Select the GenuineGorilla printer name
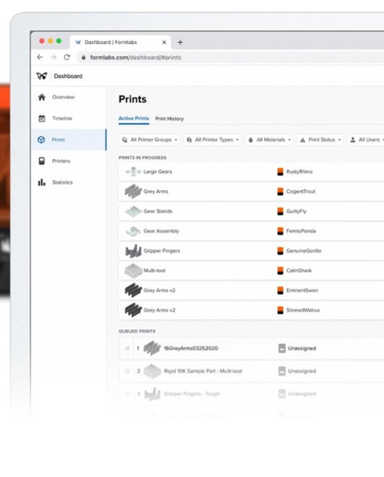The height and width of the screenshot is (477, 384). pyautogui.click(x=303, y=251)
